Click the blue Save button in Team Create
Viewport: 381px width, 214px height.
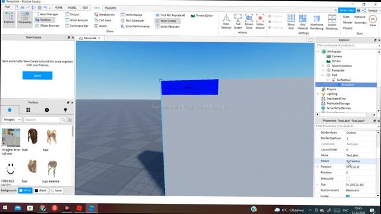click(x=38, y=75)
